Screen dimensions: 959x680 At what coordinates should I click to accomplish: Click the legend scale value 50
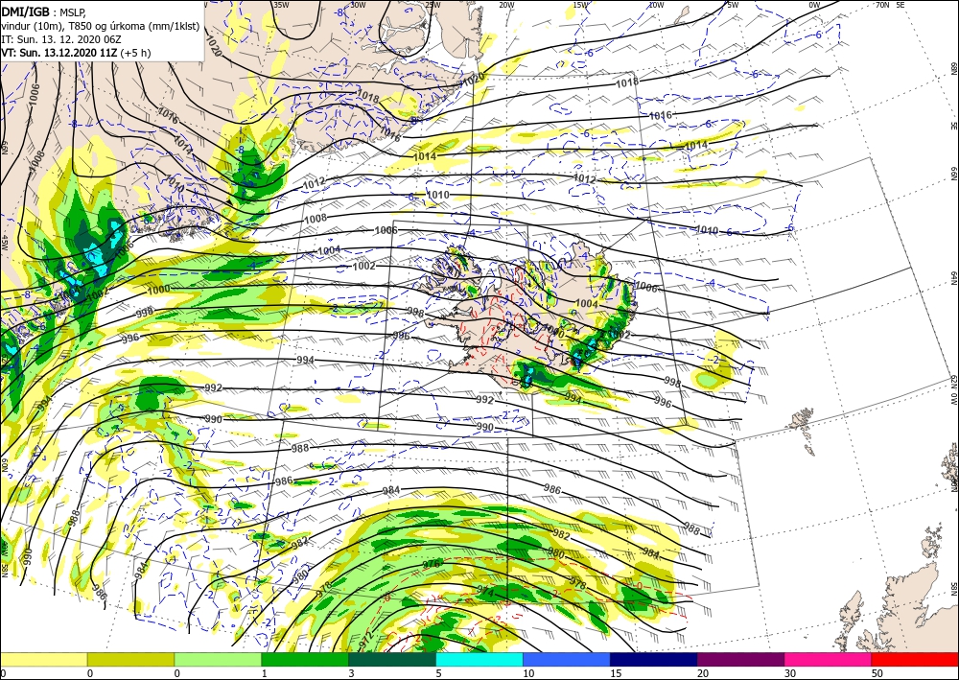[x=877, y=673]
